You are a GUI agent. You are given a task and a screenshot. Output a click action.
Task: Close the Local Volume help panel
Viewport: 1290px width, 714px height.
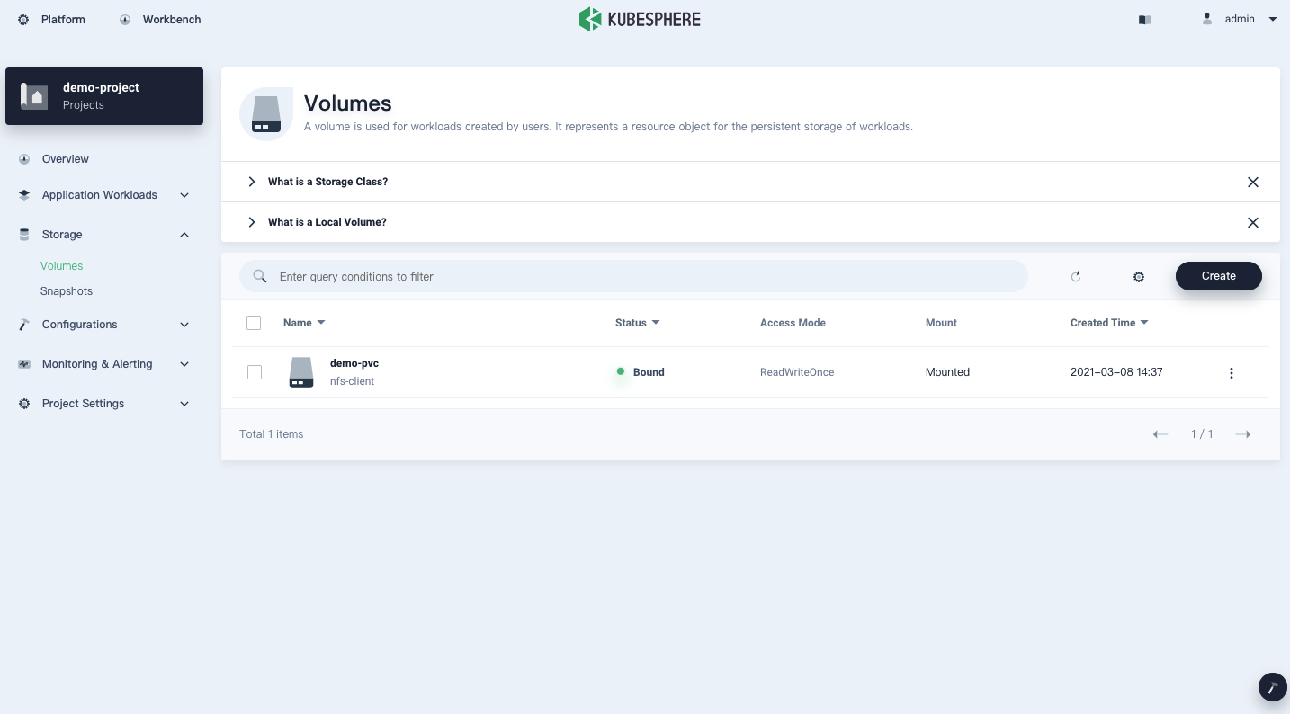[1252, 223]
